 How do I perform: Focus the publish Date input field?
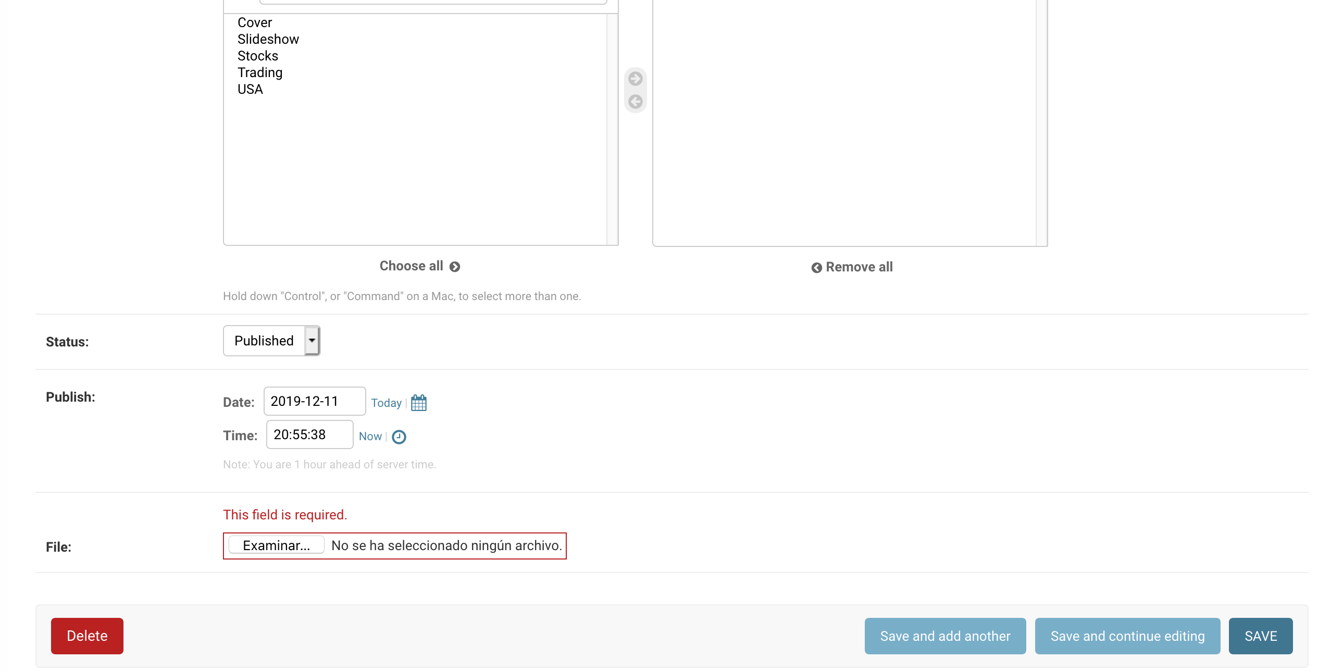click(x=314, y=401)
